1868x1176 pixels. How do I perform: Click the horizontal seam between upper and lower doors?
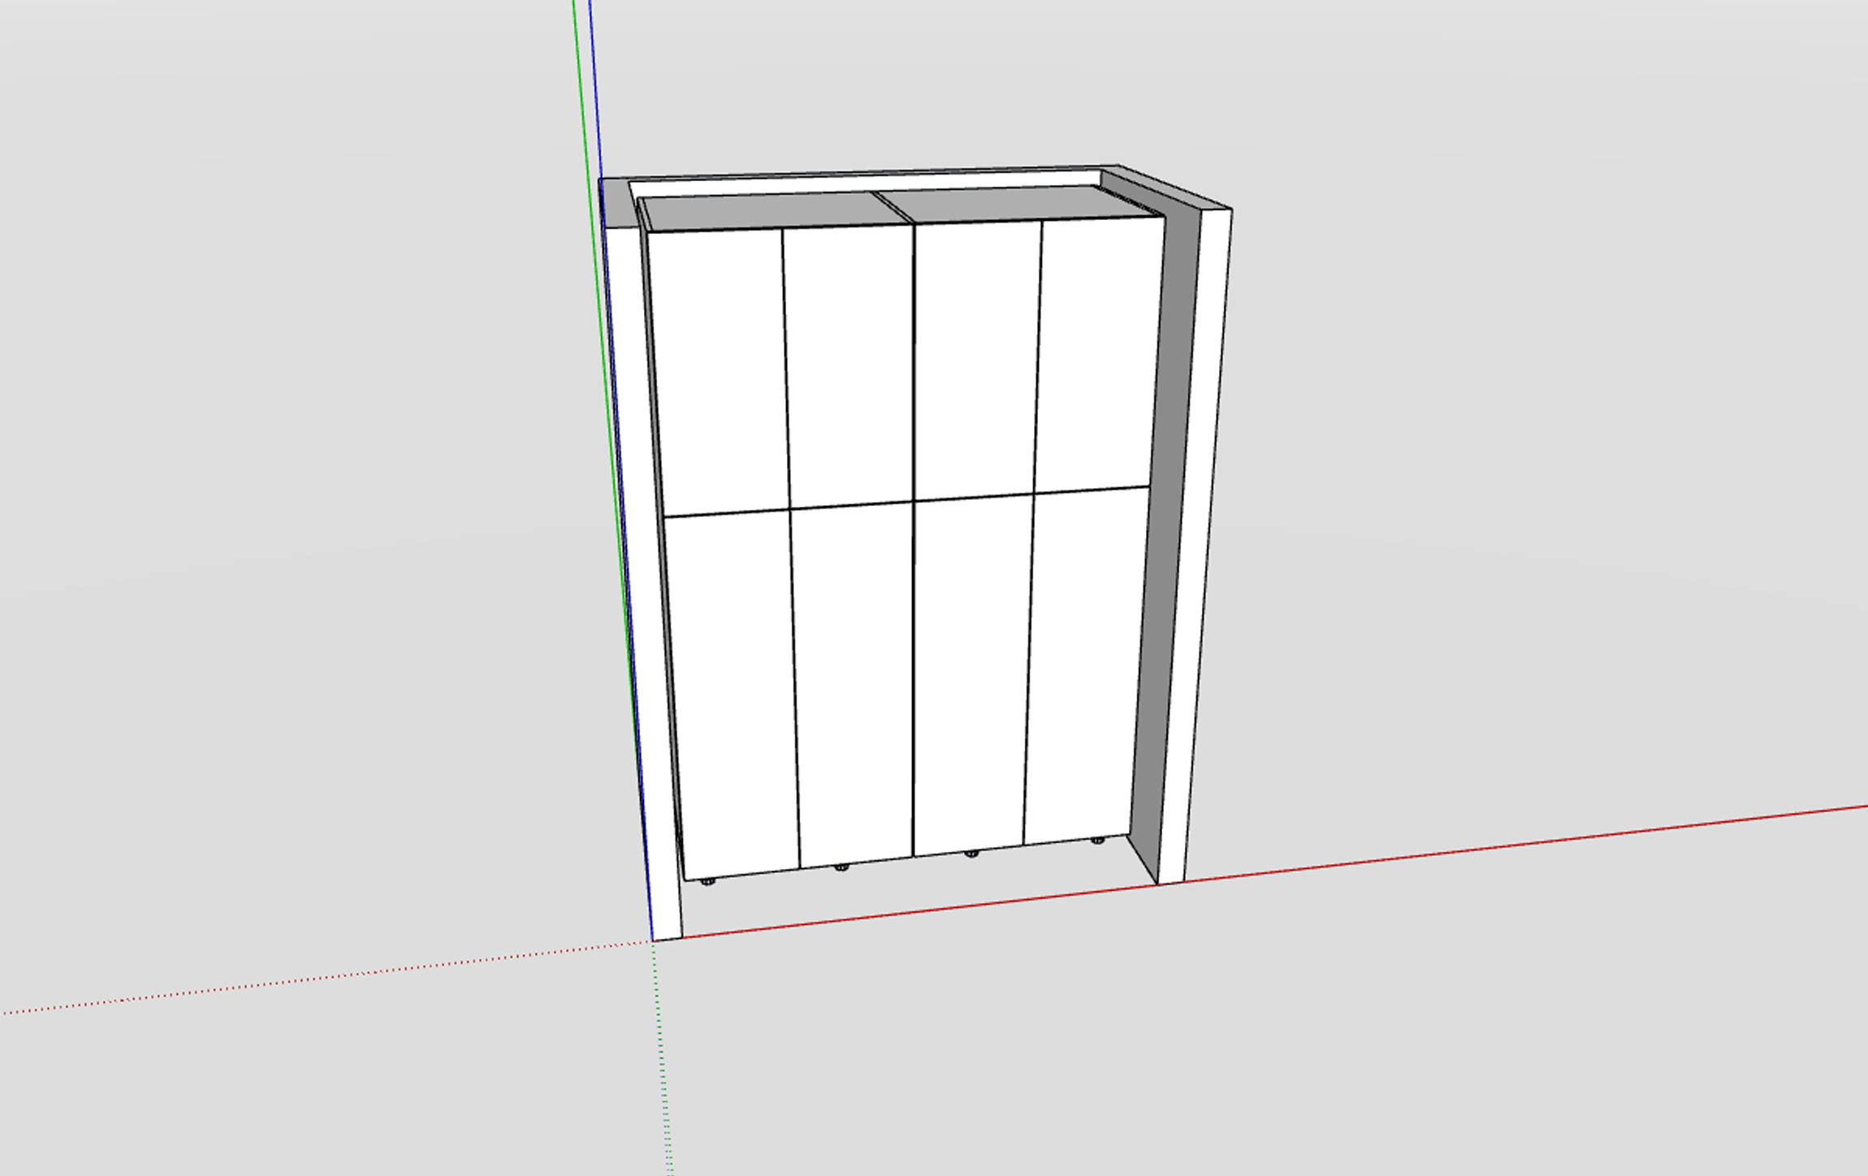click(x=853, y=504)
